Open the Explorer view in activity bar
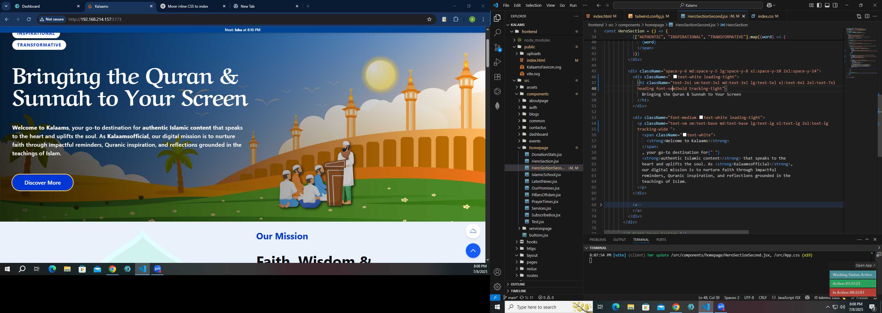Viewport: 882px width, 313px height. [497, 18]
